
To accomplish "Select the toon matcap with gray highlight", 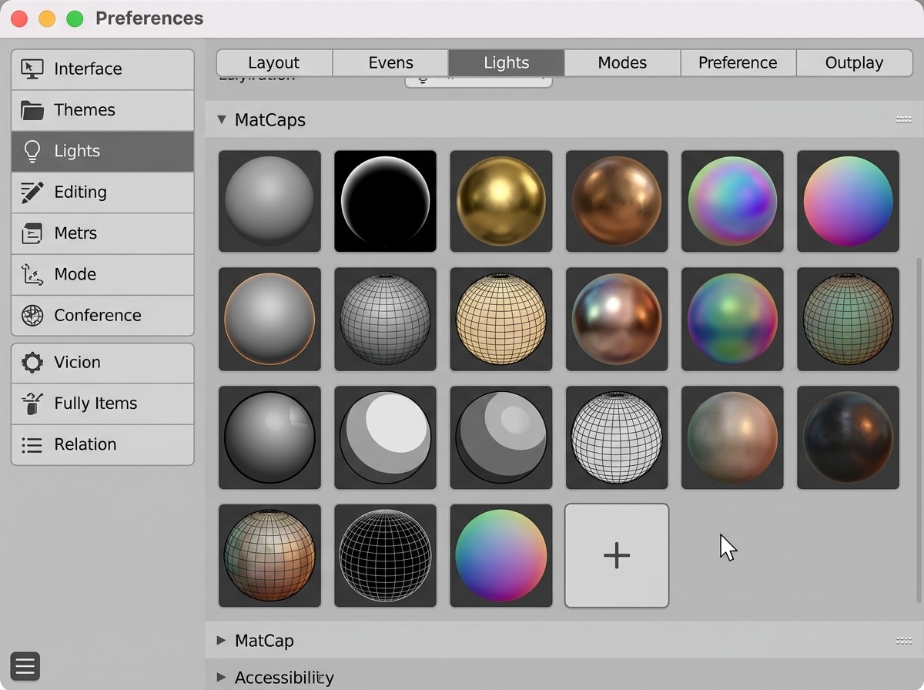I will [501, 437].
